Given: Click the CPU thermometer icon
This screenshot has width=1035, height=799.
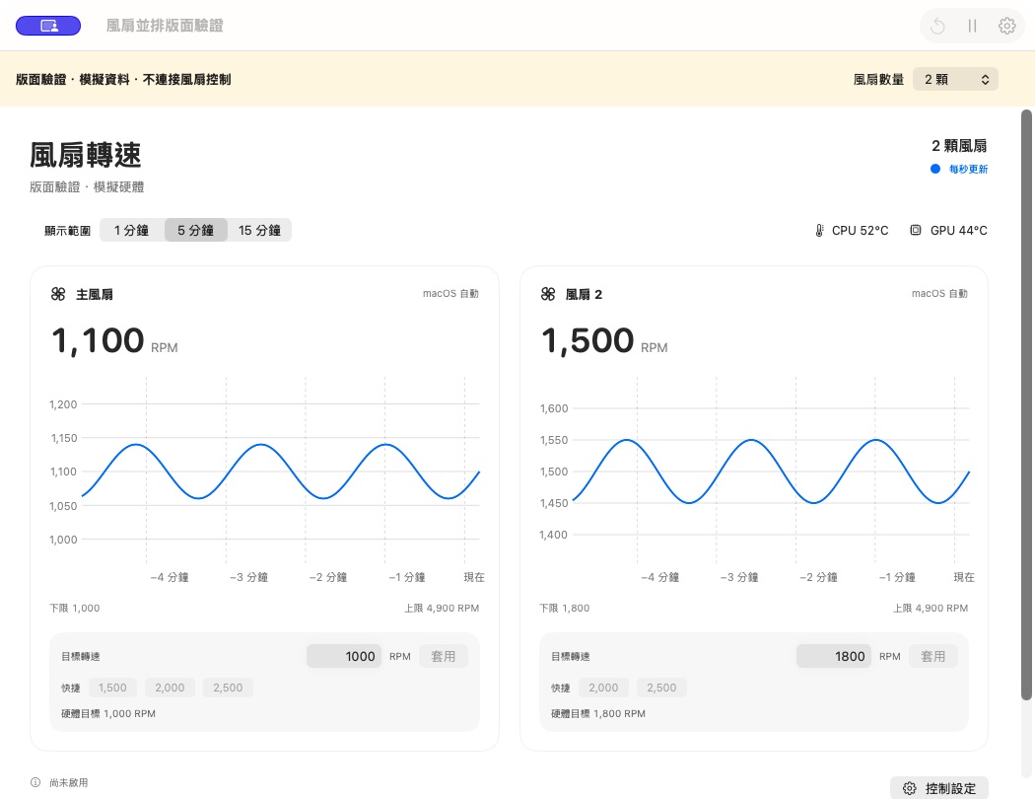Looking at the screenshot, I should pyautogui.click(x=819, y=231).
